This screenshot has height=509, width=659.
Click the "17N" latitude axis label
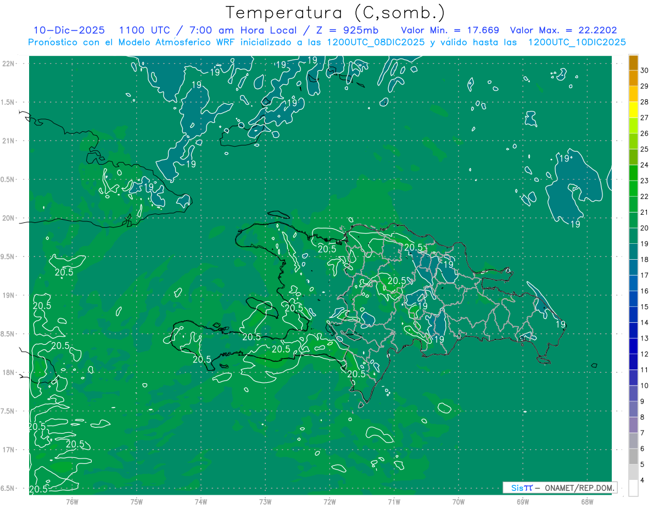9,450
